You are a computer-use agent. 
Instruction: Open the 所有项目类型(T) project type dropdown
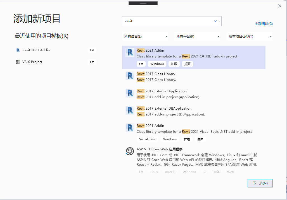click(250, 36)
